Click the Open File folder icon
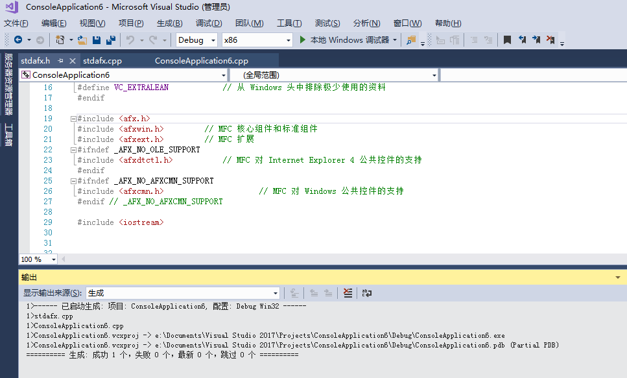The image size is (627, 378). 82,40
